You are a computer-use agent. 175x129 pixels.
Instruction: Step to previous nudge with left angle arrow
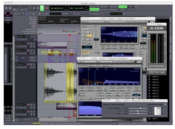106,14
